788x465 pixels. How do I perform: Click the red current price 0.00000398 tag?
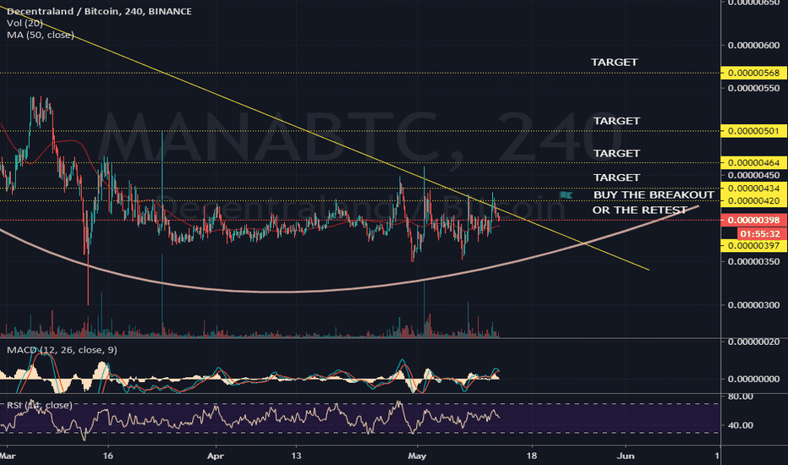coord(754,220)
